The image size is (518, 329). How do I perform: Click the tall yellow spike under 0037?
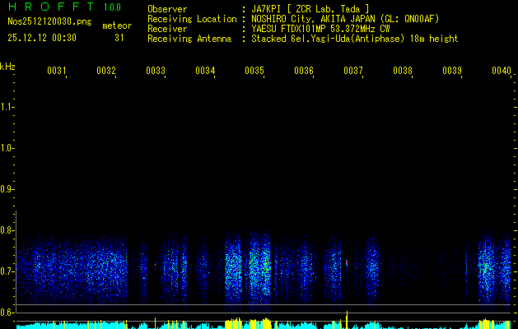[348, 319]
